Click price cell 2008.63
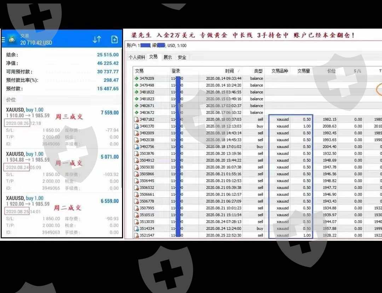The width and height of the screenshot is (382, 293). [330, 126]
